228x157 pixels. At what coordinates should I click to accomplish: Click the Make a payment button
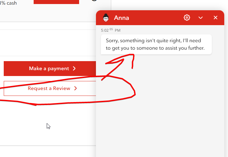pos(50,69)
